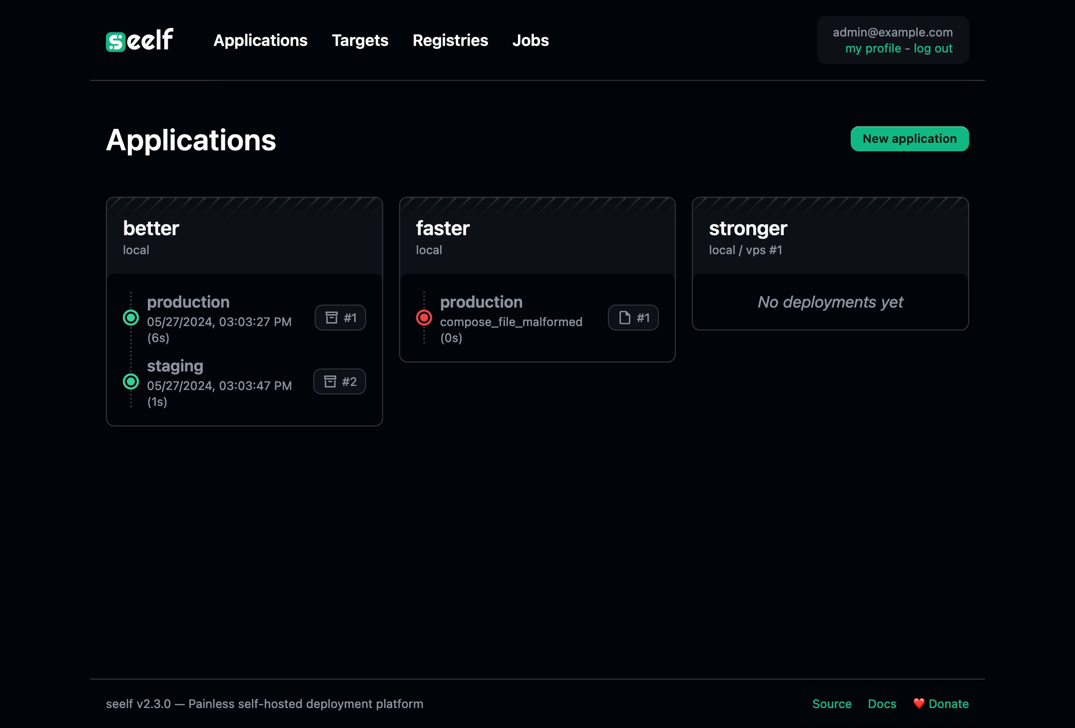The height and width of the screenshot is (728, 1075).
Task: Toggle the better staging deployment status indicator
Action: point(132,382)
